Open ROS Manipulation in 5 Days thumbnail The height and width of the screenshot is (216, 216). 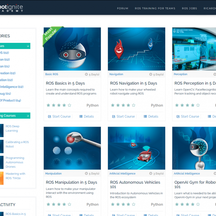point(72,148)
